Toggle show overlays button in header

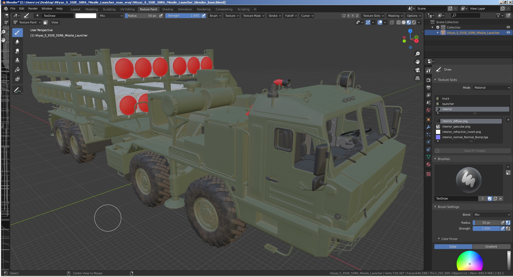tap(380, 22)
